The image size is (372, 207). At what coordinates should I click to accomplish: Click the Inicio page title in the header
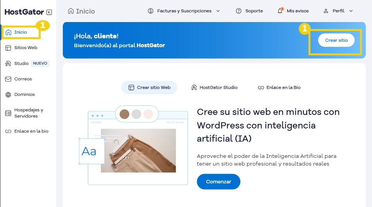coord(86,11)
